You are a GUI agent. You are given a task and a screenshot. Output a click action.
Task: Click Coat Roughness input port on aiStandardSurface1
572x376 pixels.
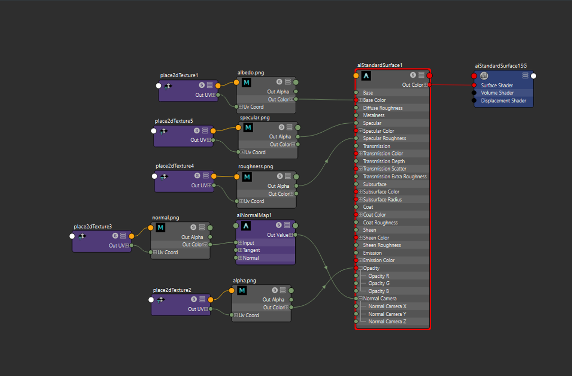click(356, 222)
